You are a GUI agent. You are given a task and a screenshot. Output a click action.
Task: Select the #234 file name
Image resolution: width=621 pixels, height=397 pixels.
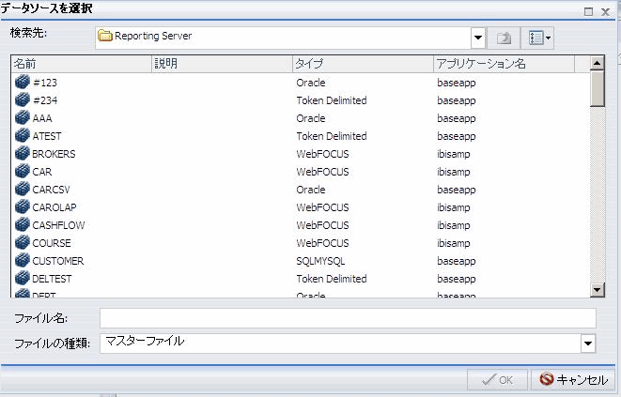(x=45, y=100)
